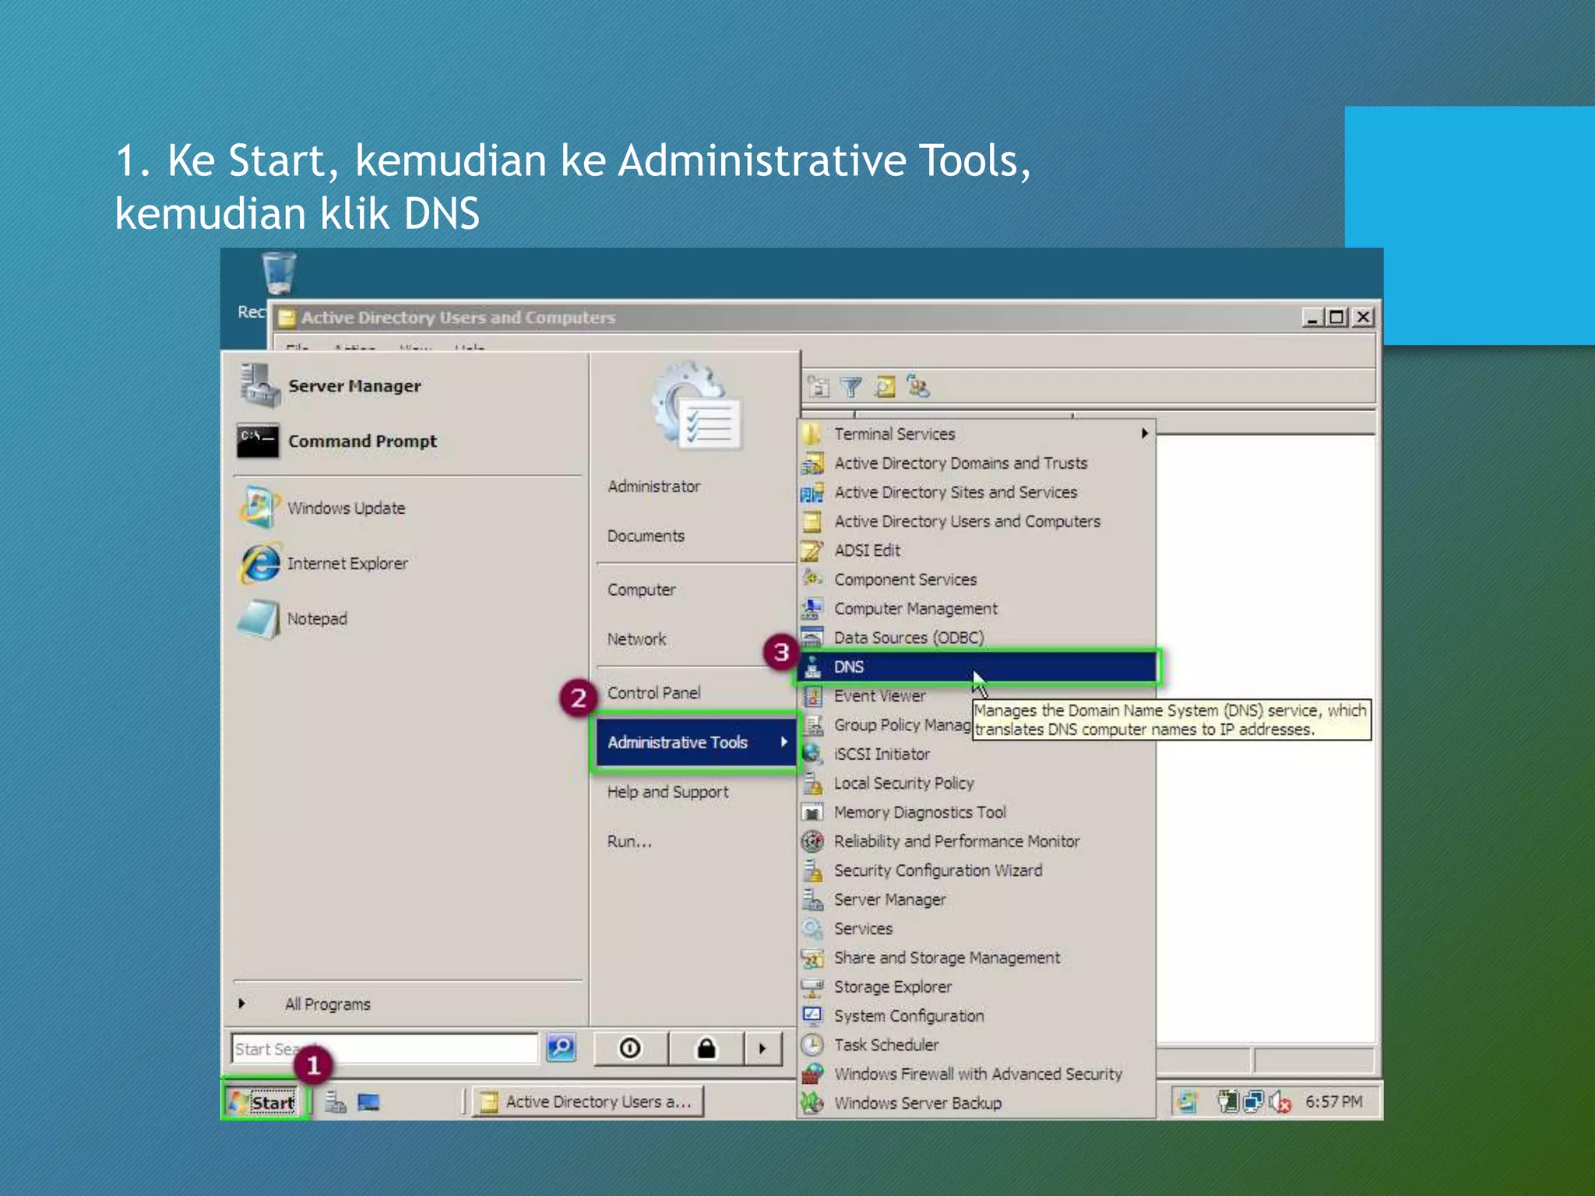Open Group Policy Management entry
1595x1196 pixels.
point(886,725)
